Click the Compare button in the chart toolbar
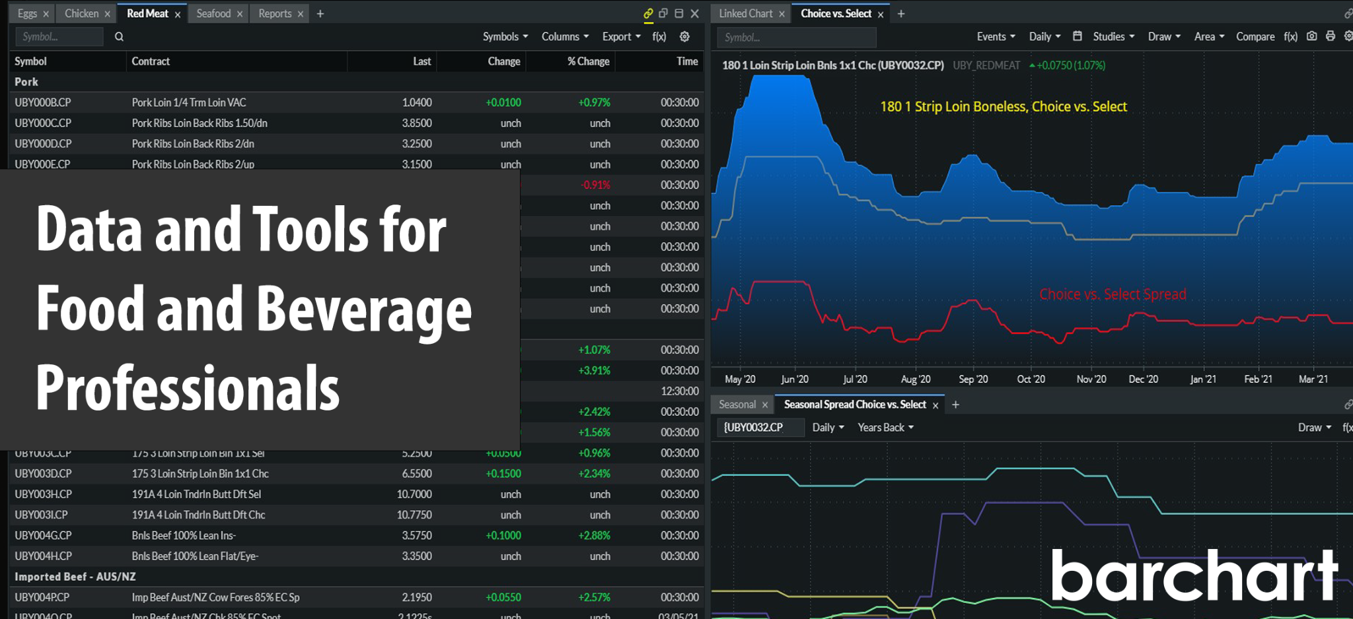The image size is (1353, 619). pos(1256,37)
